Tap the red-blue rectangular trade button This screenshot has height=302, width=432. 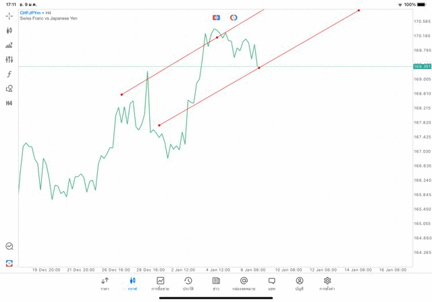tap(216, 18)
